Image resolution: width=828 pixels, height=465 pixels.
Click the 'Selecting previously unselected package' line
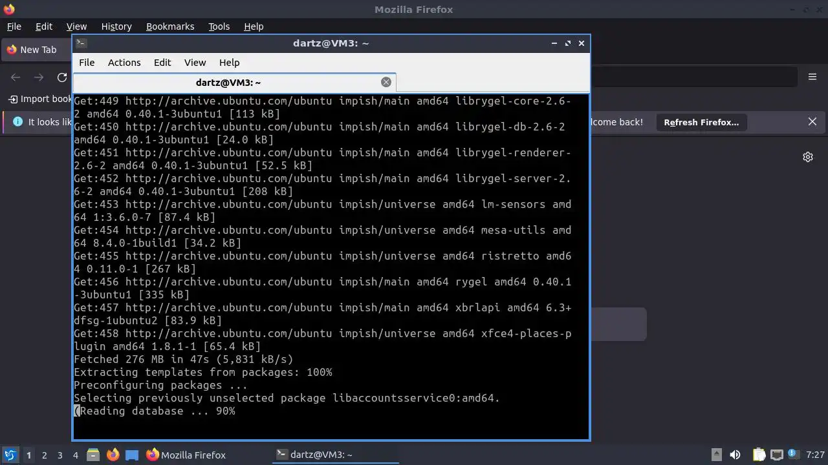[x=287, y=398]
